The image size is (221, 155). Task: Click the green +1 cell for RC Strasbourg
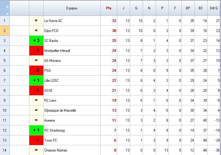36,130
